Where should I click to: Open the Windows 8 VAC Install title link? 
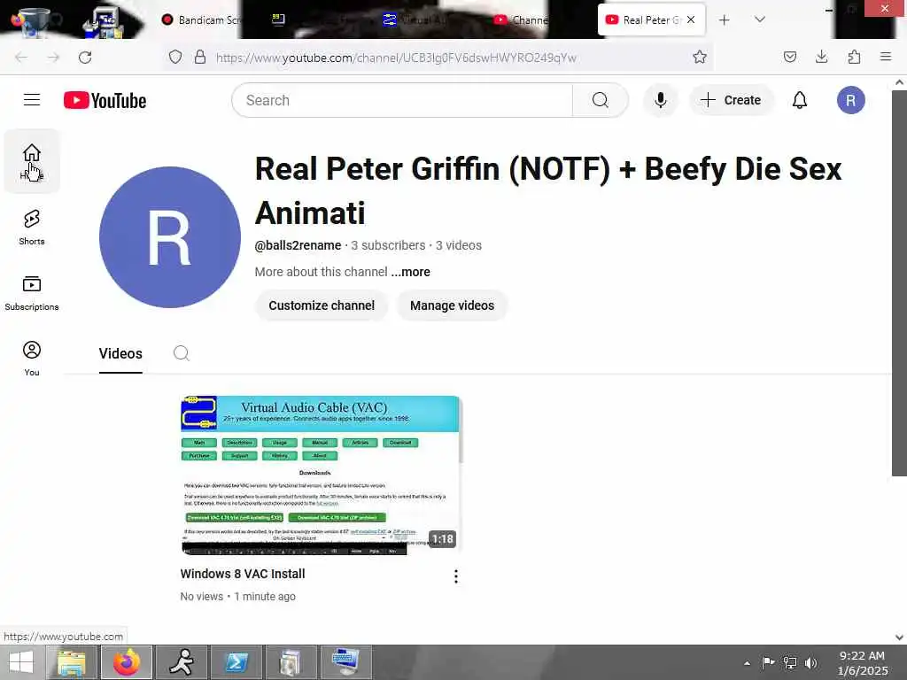point(243,574)
